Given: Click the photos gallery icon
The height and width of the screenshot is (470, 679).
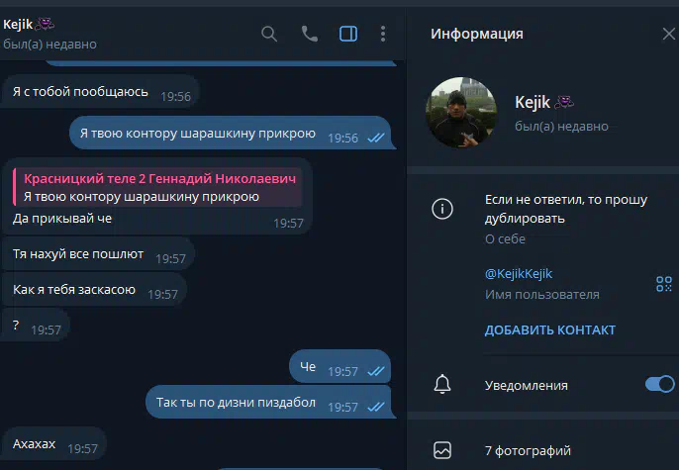Looking at the screenshot, I should tap(442, 450).
